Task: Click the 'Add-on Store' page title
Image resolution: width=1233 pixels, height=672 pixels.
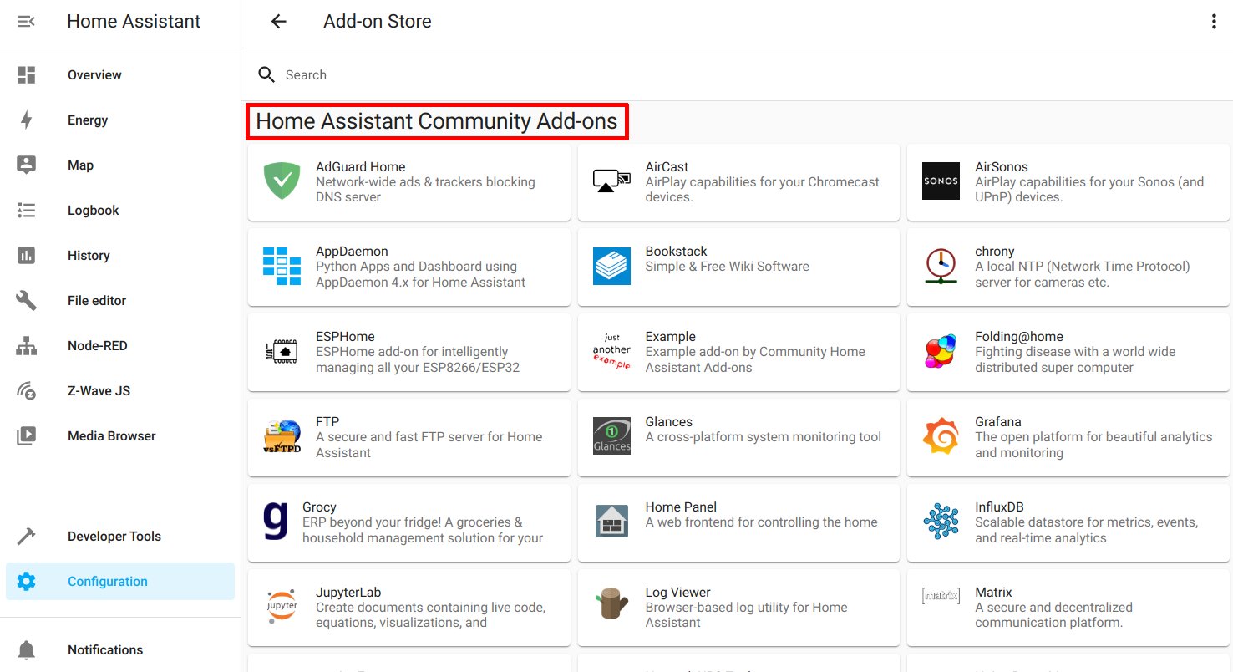Action: (x=378, y=22)
